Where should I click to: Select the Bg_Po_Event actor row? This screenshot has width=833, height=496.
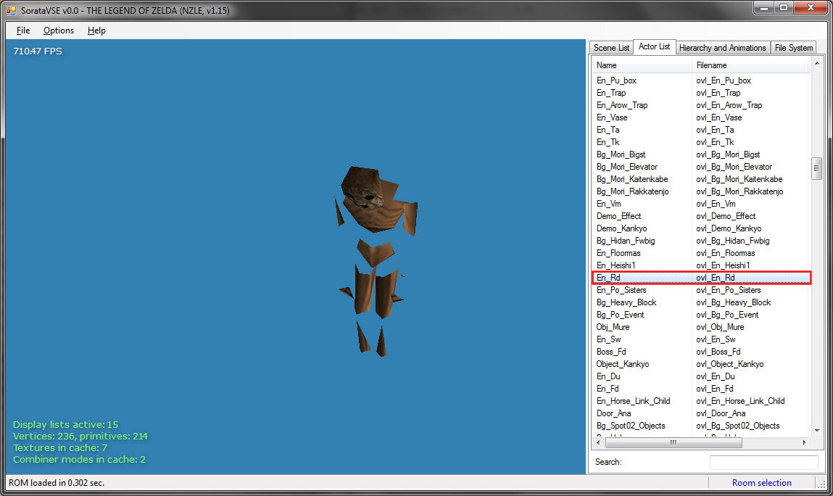[701, 315]
